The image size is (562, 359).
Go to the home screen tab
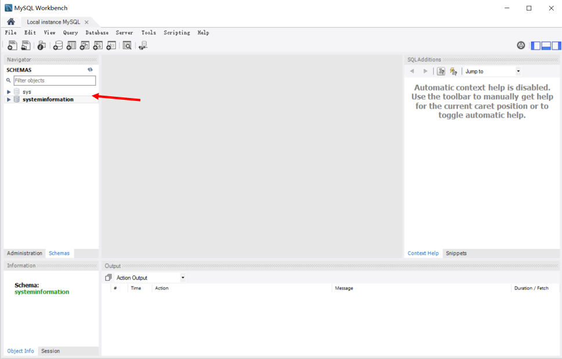click(x=11, y=22)
